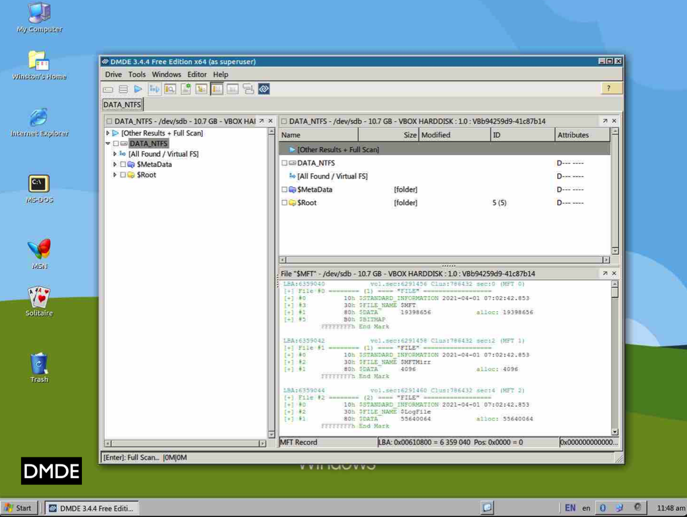Click the blue play arrow toolbar icon
This screenshot has width=687, height=517.
[138, 89]
